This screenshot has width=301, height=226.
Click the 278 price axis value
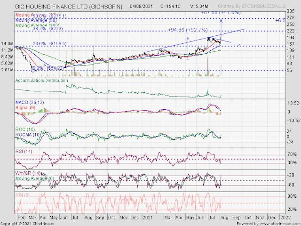(291, 18)
